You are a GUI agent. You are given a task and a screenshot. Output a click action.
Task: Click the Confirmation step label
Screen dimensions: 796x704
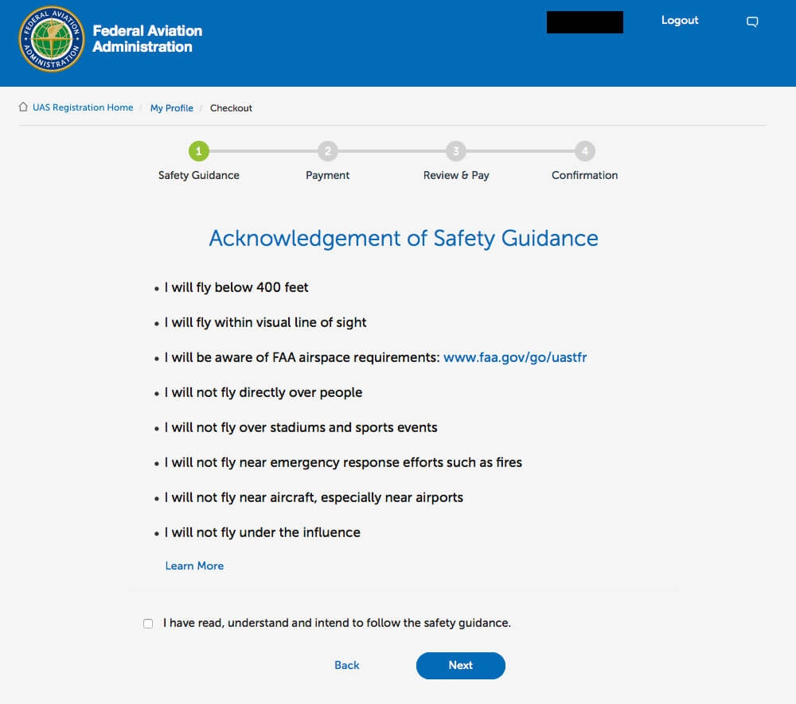pos(585,176)
